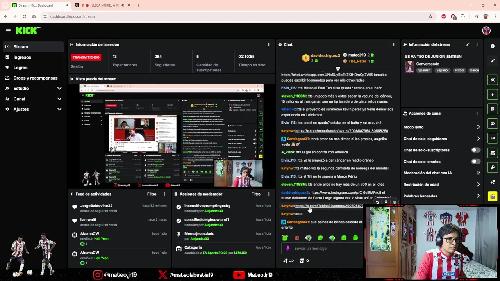Bookmark this page with star icon
Viewport: 500px width, 281px height.
point(430,16)
